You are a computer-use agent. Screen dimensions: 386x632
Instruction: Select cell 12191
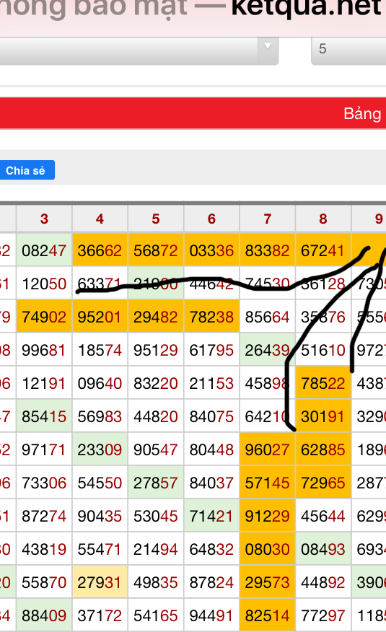(x=44, y=383)
